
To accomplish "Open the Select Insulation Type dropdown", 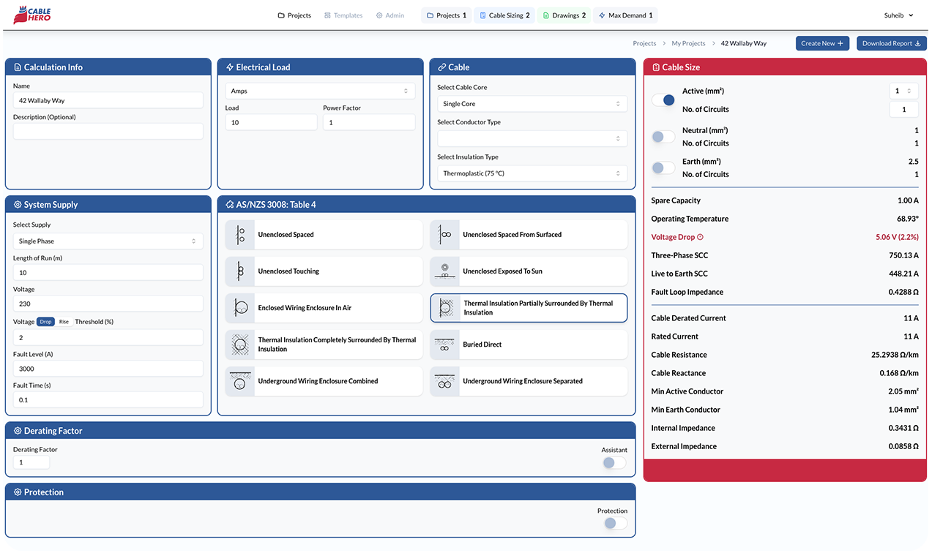I will point(532,173).
